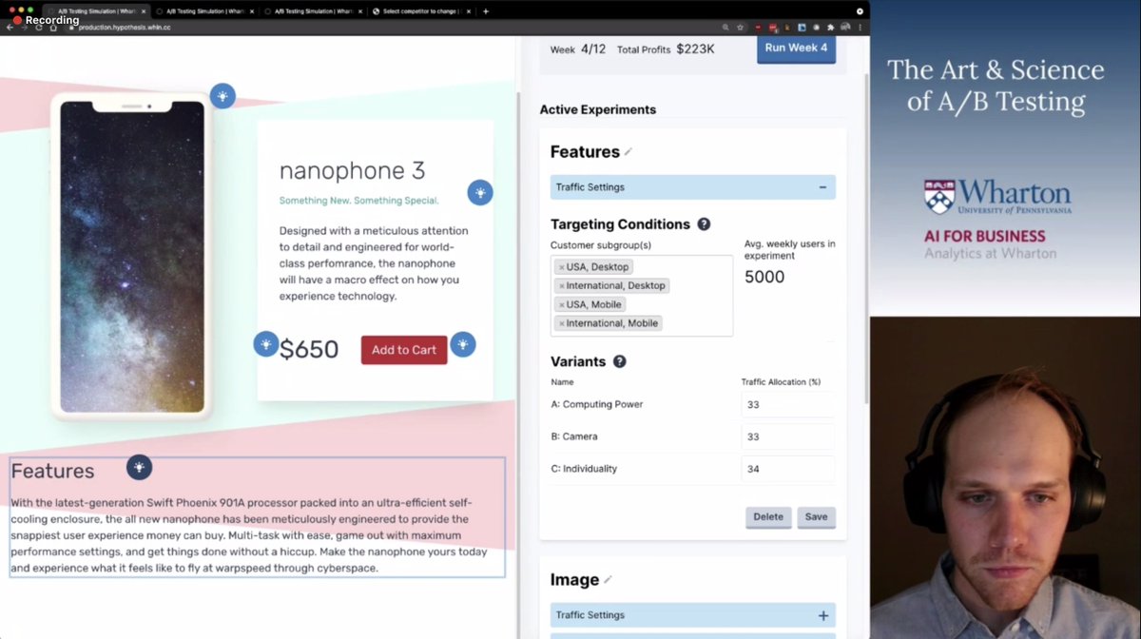1141x639 pixels.
Task: Click the phone product image
Action: tap(132, 257)
